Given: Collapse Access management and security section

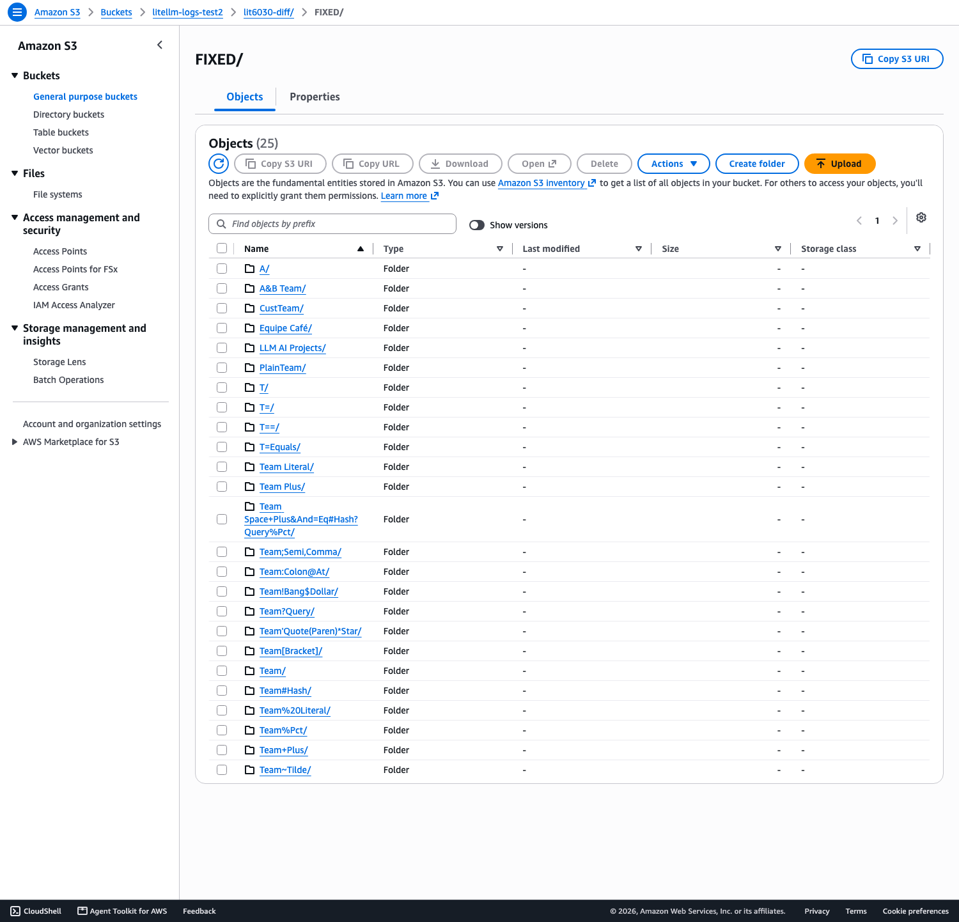Looking at the screenshot, I should pos(15,217).
